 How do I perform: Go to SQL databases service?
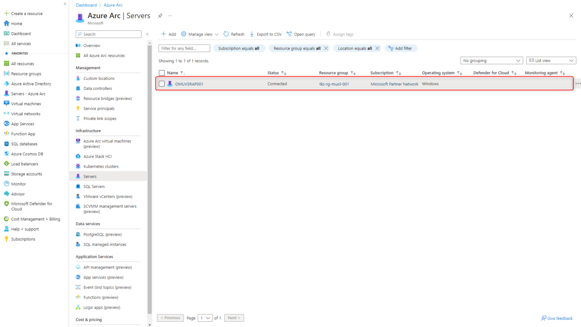click(x=24, y=144)
